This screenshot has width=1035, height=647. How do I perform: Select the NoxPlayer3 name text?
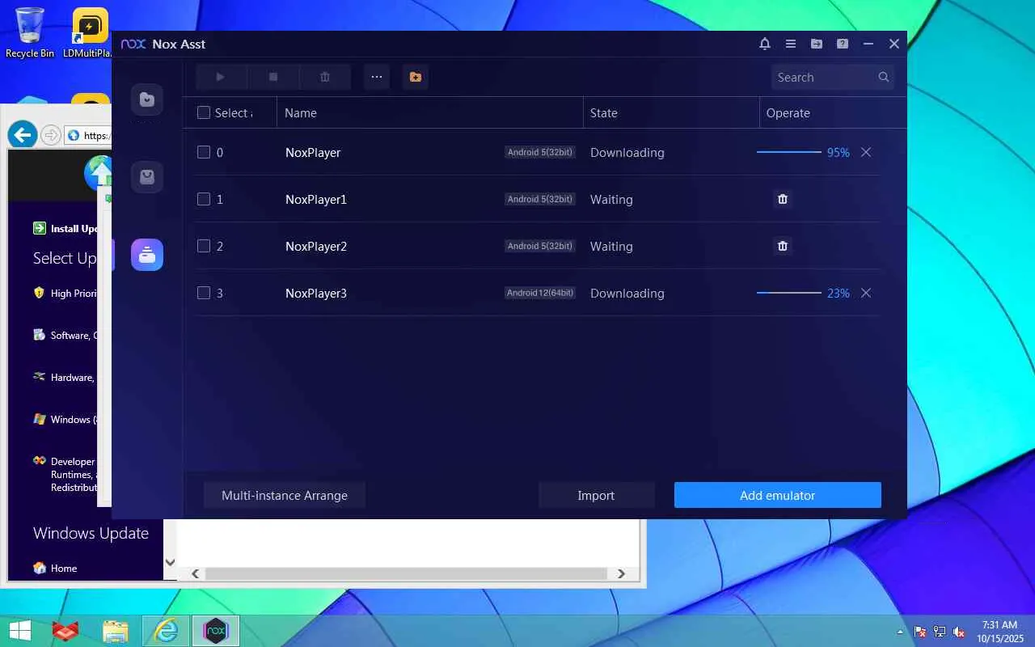(316, 293)
